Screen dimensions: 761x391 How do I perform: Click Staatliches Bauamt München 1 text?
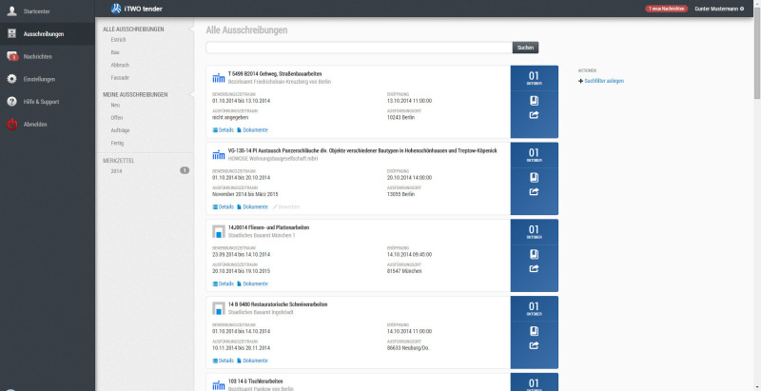[262, 236]
